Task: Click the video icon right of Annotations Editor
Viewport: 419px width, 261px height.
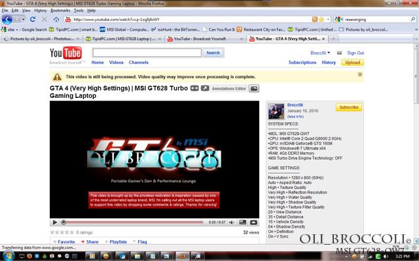Action: point(254,89)
